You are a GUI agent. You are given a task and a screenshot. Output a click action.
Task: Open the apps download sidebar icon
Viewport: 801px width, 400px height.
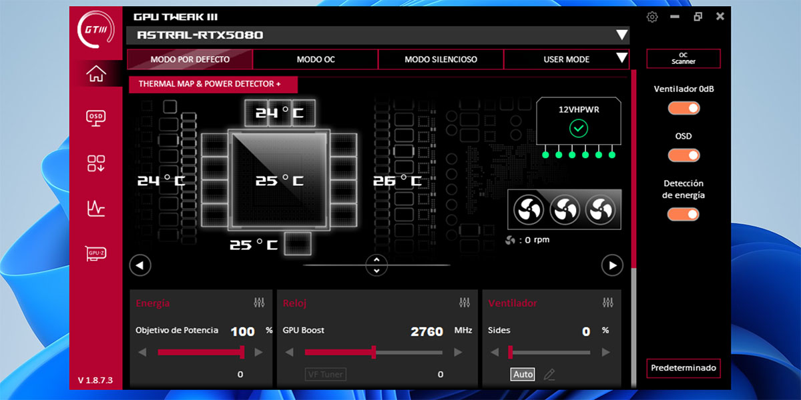tap(96, 163)
